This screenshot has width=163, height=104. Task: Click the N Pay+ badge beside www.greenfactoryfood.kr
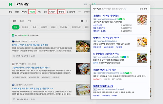click(123, 57)
